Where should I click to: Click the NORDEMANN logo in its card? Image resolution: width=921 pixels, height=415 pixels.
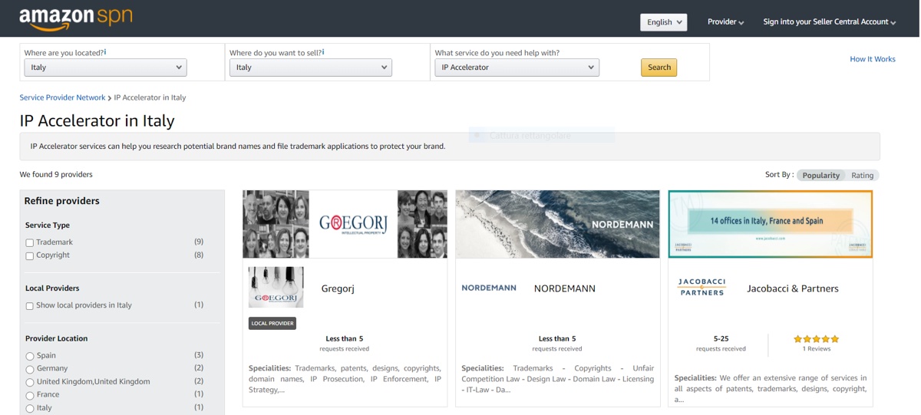pyautogui.click(x=489, y=288)
